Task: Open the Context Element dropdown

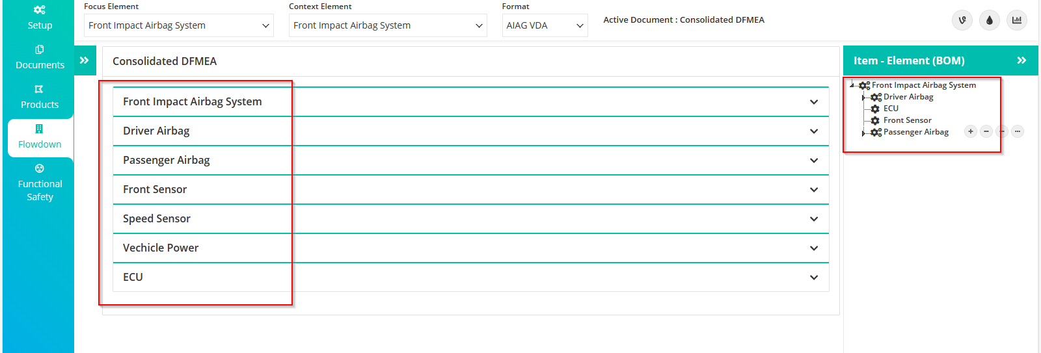Action: tap(388, 25)
